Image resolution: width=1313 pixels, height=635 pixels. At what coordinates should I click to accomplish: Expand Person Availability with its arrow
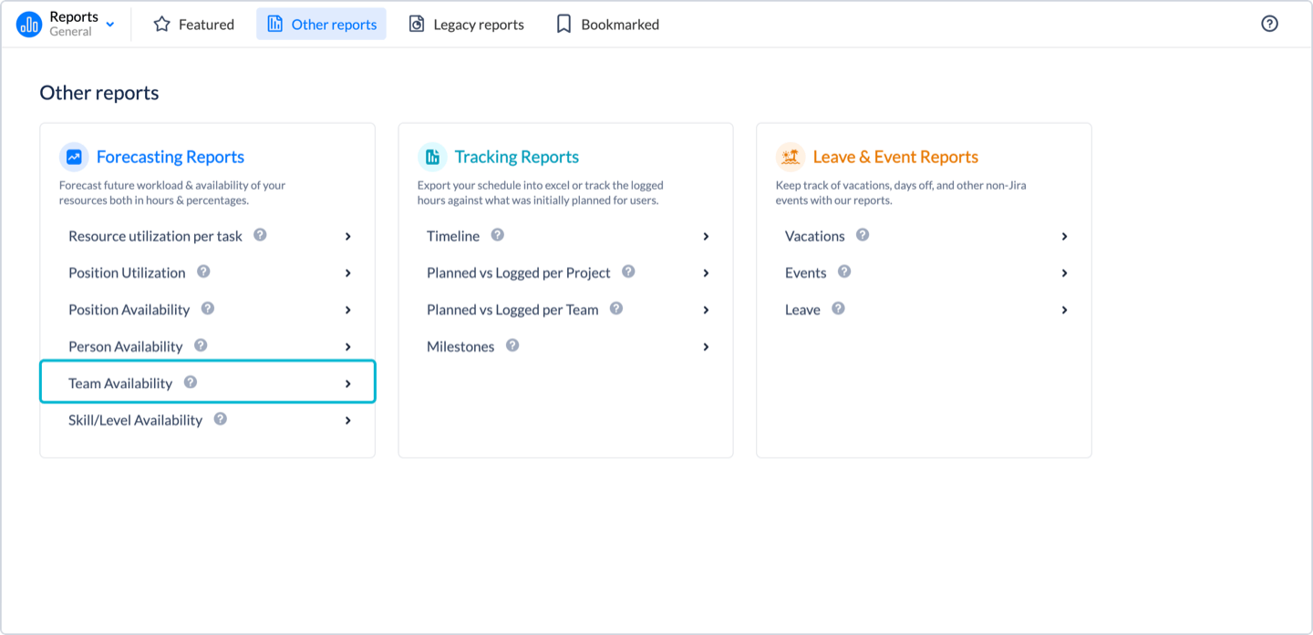pos(347,347)
